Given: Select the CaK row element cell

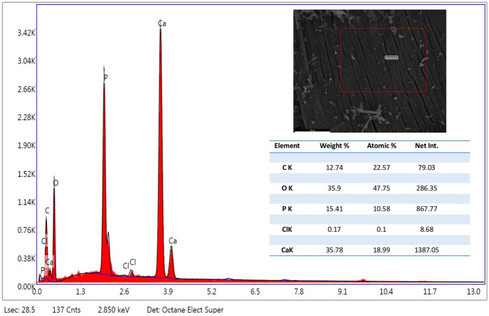Looking at the screenshot, I should tap(287, 250).
